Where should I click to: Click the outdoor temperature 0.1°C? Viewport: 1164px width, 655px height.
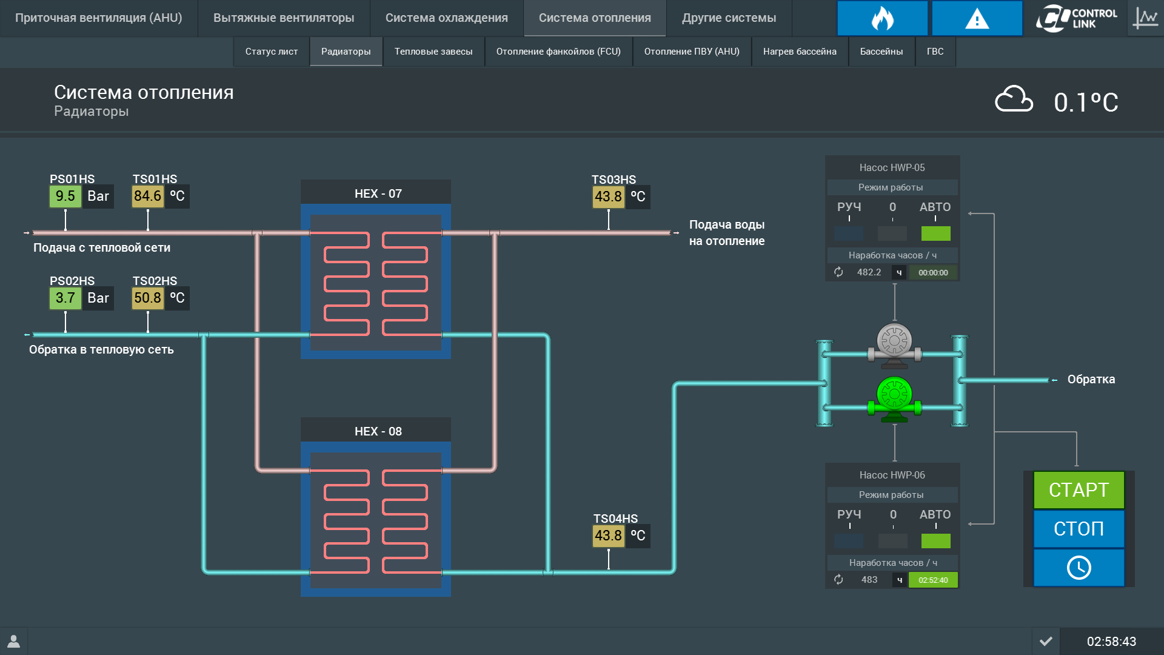[1086, 102]
